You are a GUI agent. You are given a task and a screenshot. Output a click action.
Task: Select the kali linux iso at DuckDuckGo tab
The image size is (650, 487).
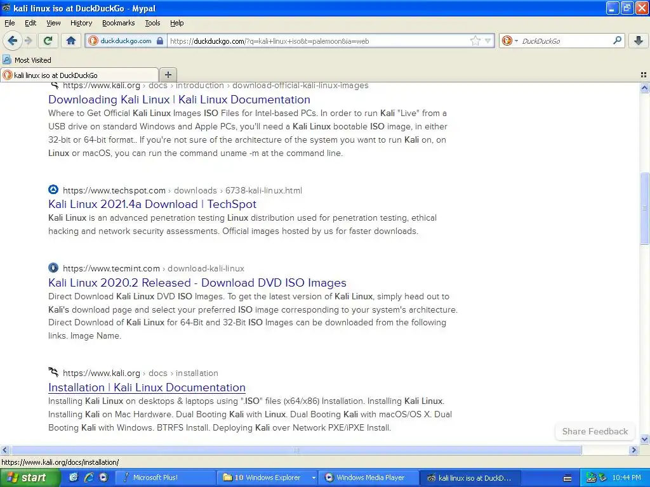click(x=79, y=75)
